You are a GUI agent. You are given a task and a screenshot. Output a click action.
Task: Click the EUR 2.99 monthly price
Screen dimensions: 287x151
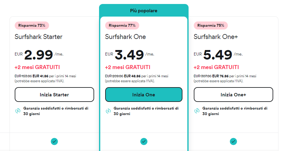click(39, 55)
